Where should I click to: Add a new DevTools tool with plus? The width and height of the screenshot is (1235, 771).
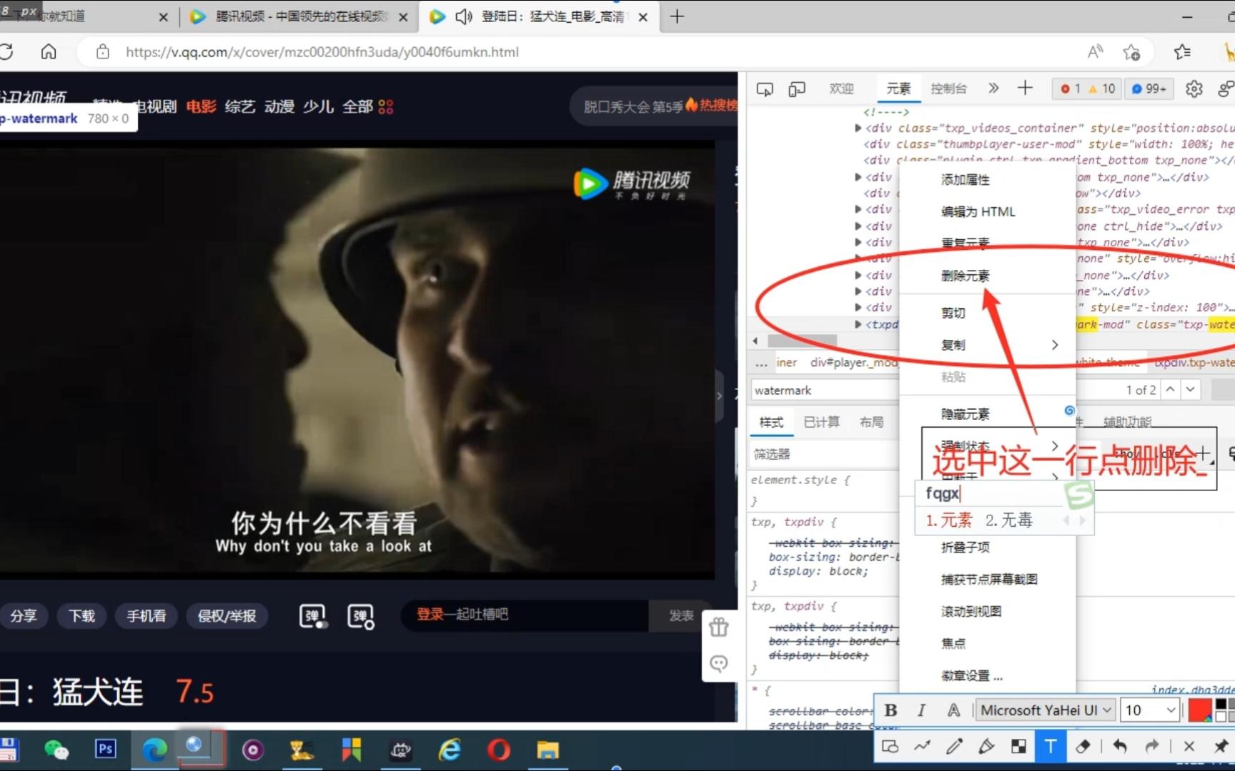click(x=1025, y=88)
